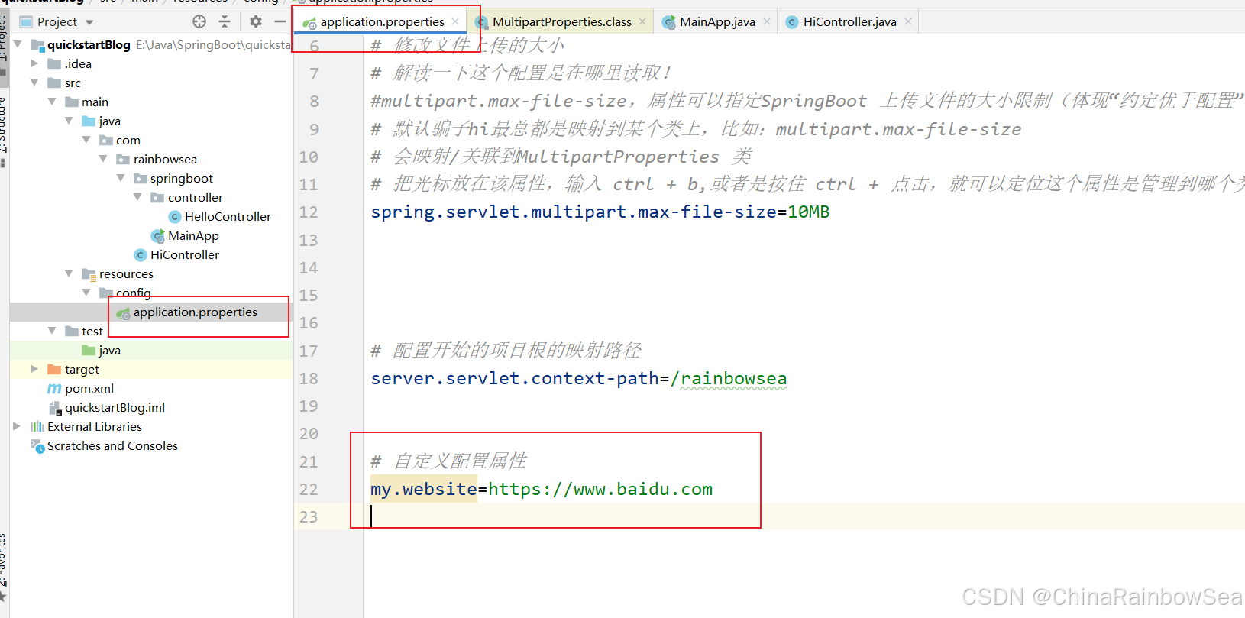
Task: Click line number 12 in the gutter
Action: pos(309,212)
